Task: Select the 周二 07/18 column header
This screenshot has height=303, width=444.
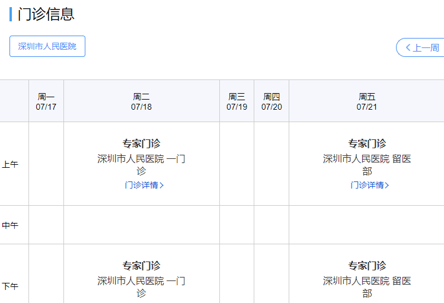Action: 141,101
